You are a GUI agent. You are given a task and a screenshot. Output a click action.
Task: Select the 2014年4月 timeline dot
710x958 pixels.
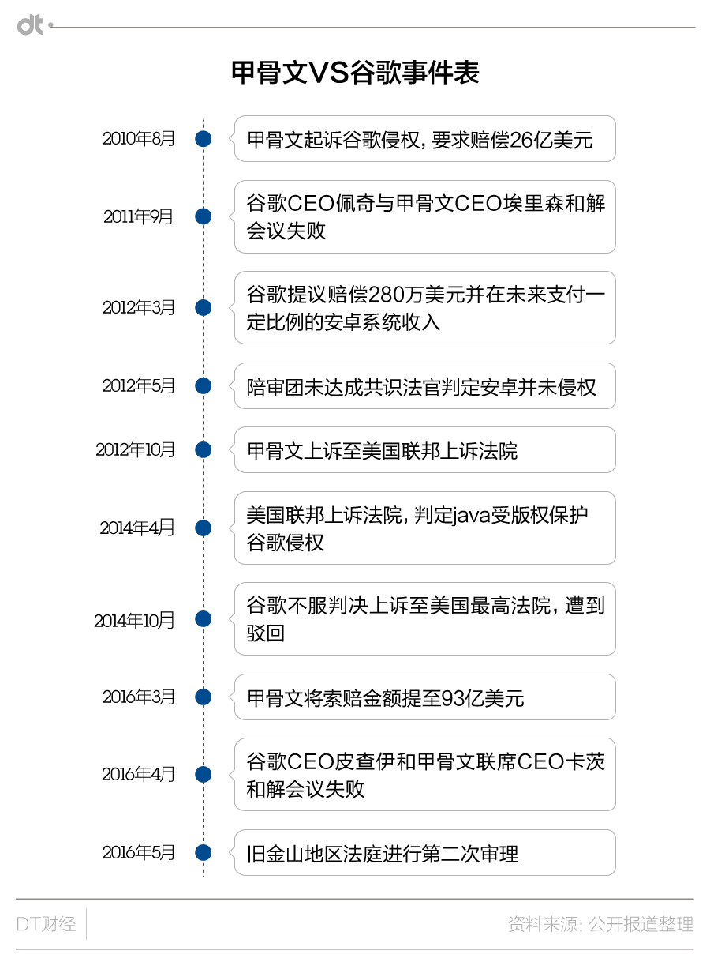[x=204, y=528]
